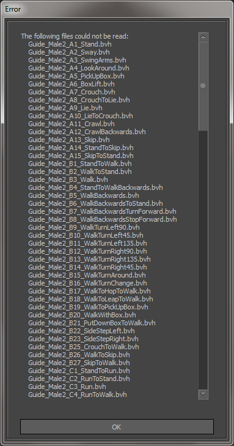The image size is (234, 446).
Task: Click the scrollbar down arrow
Action: tap(203, 394)
